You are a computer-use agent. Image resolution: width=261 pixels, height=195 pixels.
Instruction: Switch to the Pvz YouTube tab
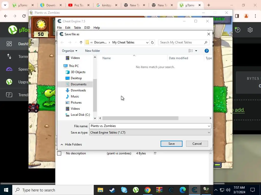(79, 5)
